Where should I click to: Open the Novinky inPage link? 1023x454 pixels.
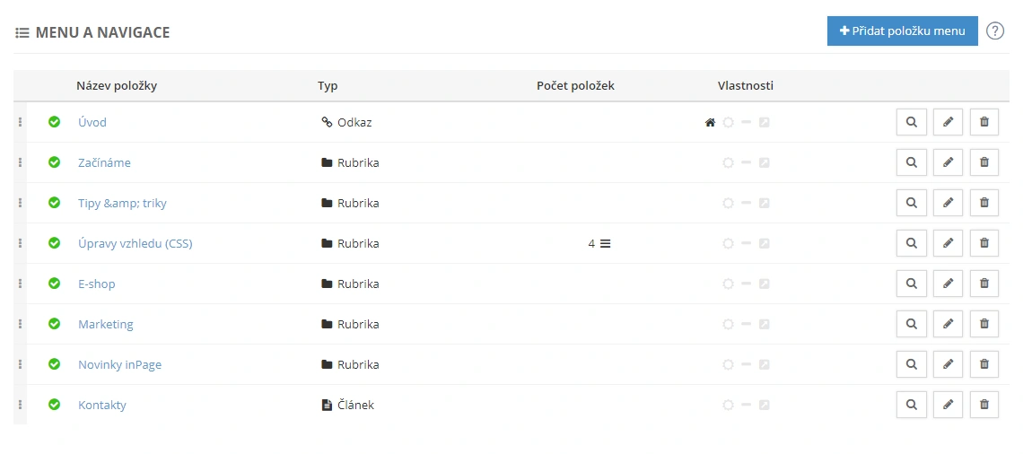(119, 364)
